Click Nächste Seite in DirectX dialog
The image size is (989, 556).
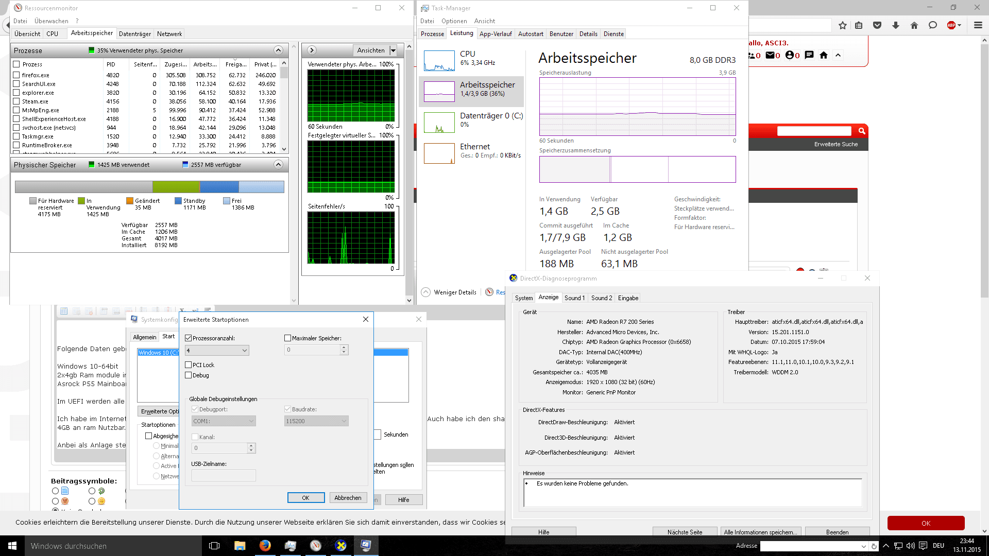685,532
